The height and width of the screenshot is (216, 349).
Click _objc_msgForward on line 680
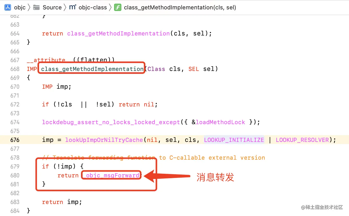111,175
